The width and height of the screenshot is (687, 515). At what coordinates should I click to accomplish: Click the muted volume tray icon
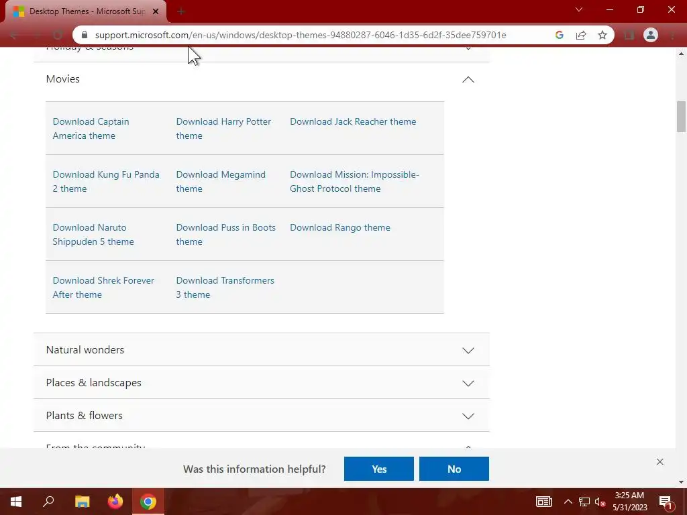point(600,502)
